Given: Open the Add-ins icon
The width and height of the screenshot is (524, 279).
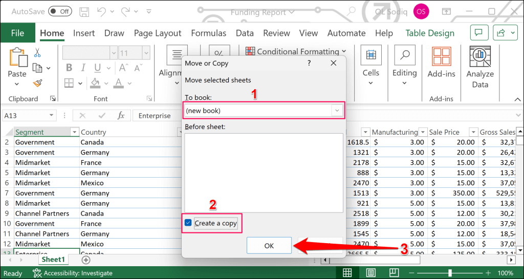Looking at the screenshot, I should click(442, 56).
